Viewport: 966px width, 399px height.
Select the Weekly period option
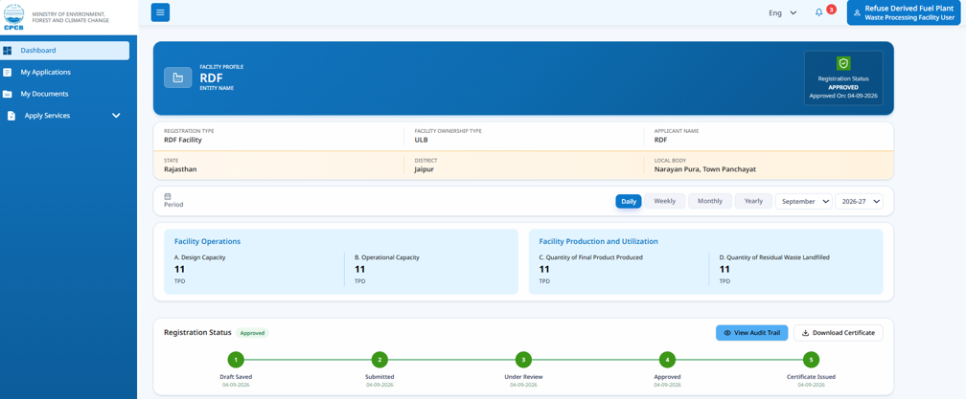click(665, 201)
